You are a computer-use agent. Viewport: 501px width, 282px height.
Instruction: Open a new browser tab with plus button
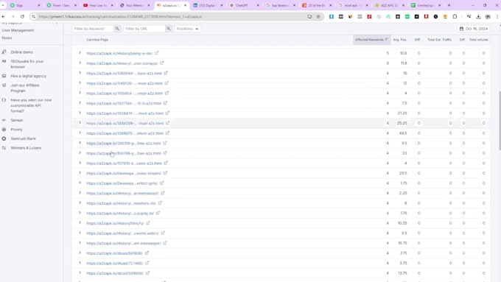(449, 5)
